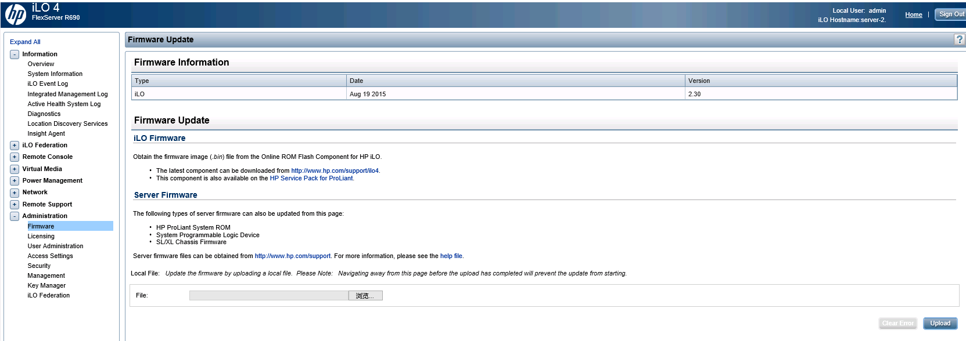
Task: Click the Expand All link
Action: pyautogui.click(x=25, y=42)
